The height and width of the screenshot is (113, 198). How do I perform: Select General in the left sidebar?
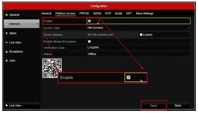pos(22,15)
